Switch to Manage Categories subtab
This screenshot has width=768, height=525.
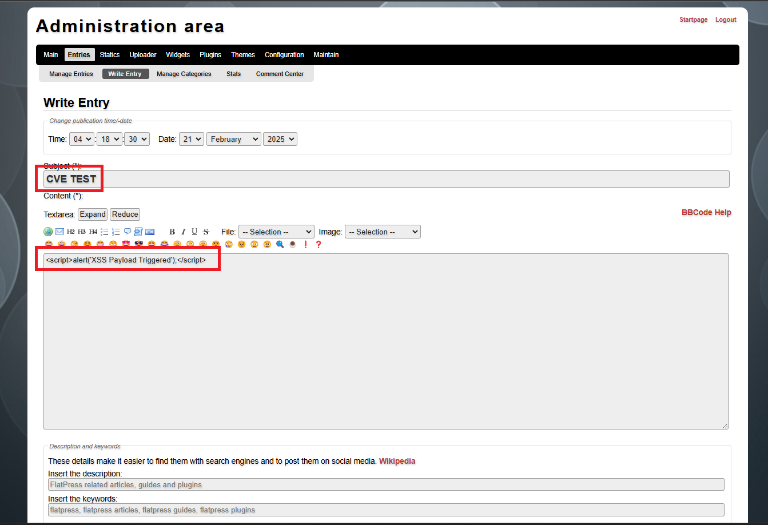[184, 74]
